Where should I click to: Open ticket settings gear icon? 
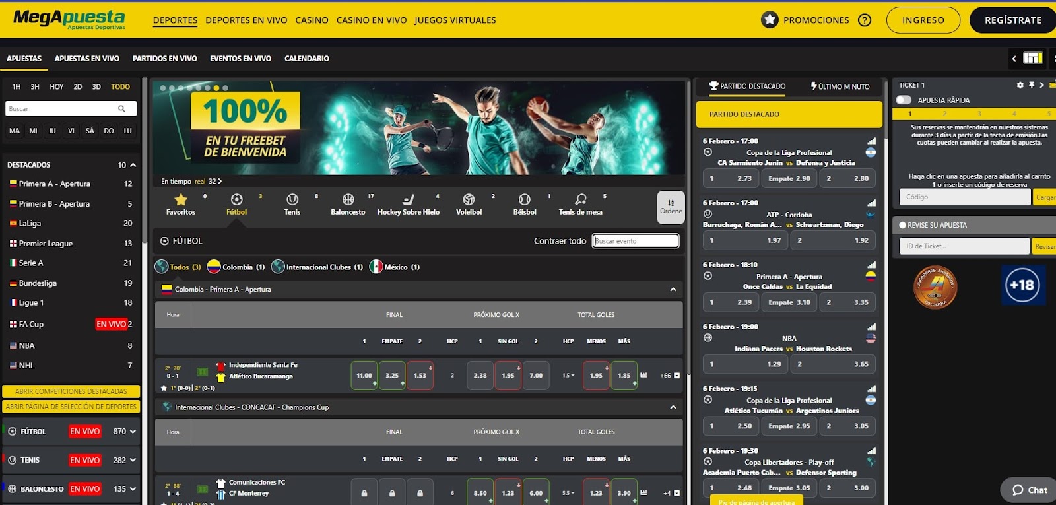point(1020,85)
